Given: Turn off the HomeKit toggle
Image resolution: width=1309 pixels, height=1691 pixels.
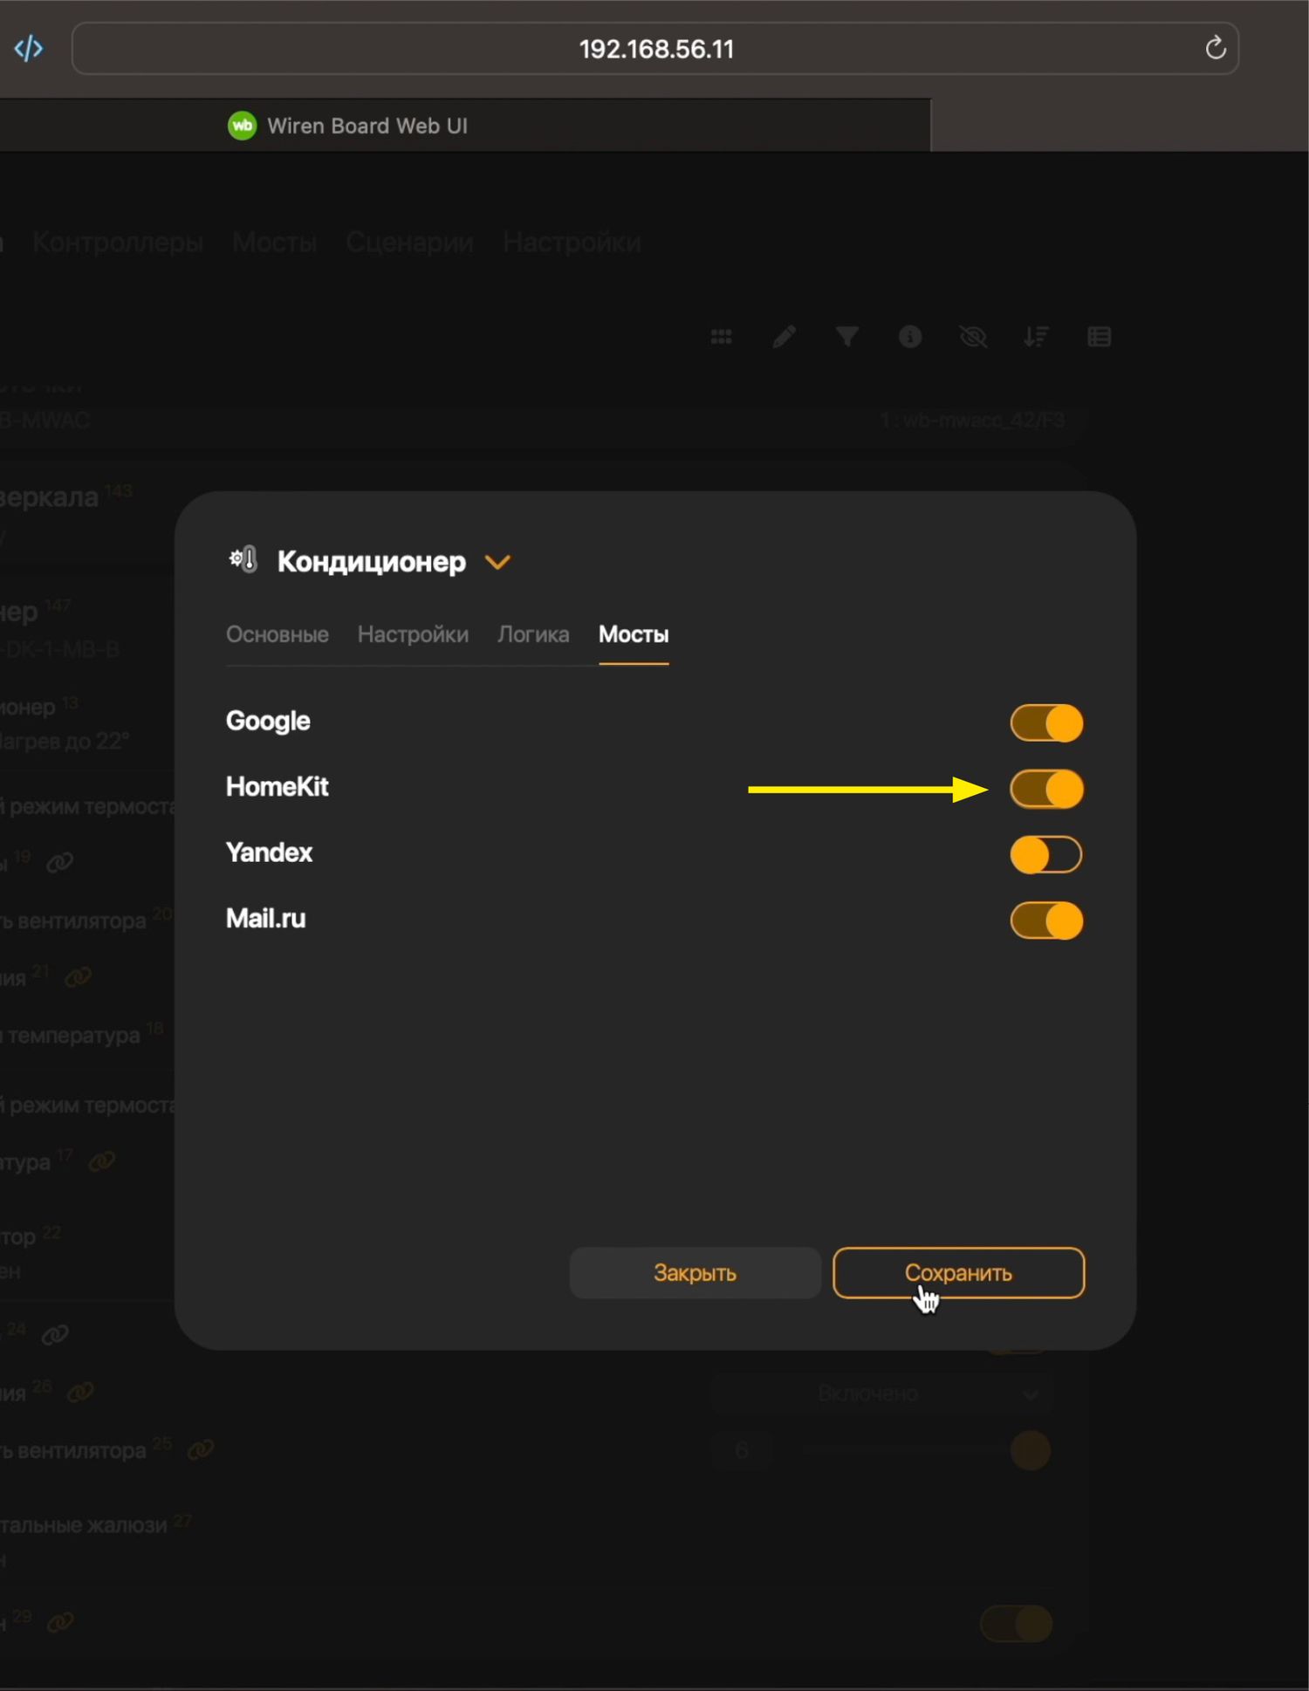Looking at the screenshot, I should [1045, 790].
